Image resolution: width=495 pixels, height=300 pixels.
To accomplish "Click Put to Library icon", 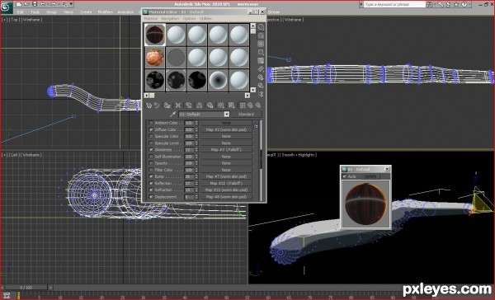I will (x=210, y=105).
